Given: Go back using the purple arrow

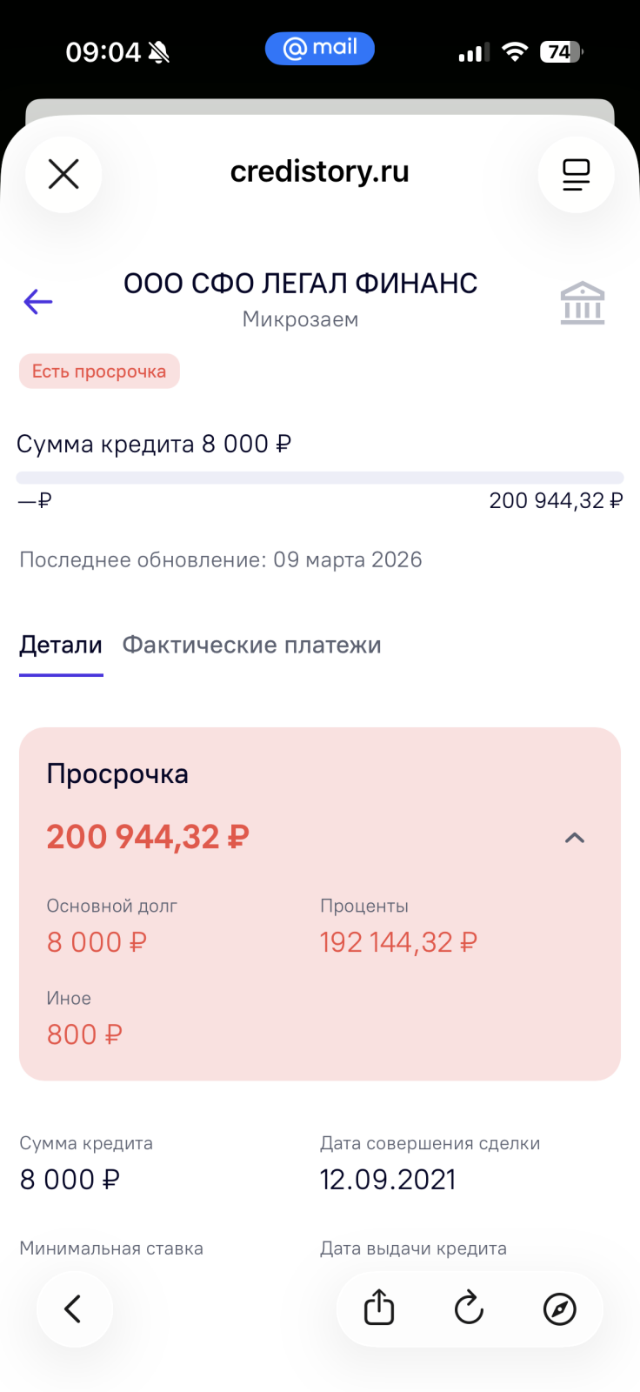Looking at the screenshot, I should pyautogui.click(x=38, y=302).
